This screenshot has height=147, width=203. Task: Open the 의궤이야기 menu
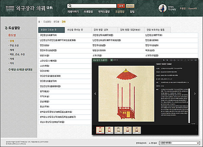point(73,12)
